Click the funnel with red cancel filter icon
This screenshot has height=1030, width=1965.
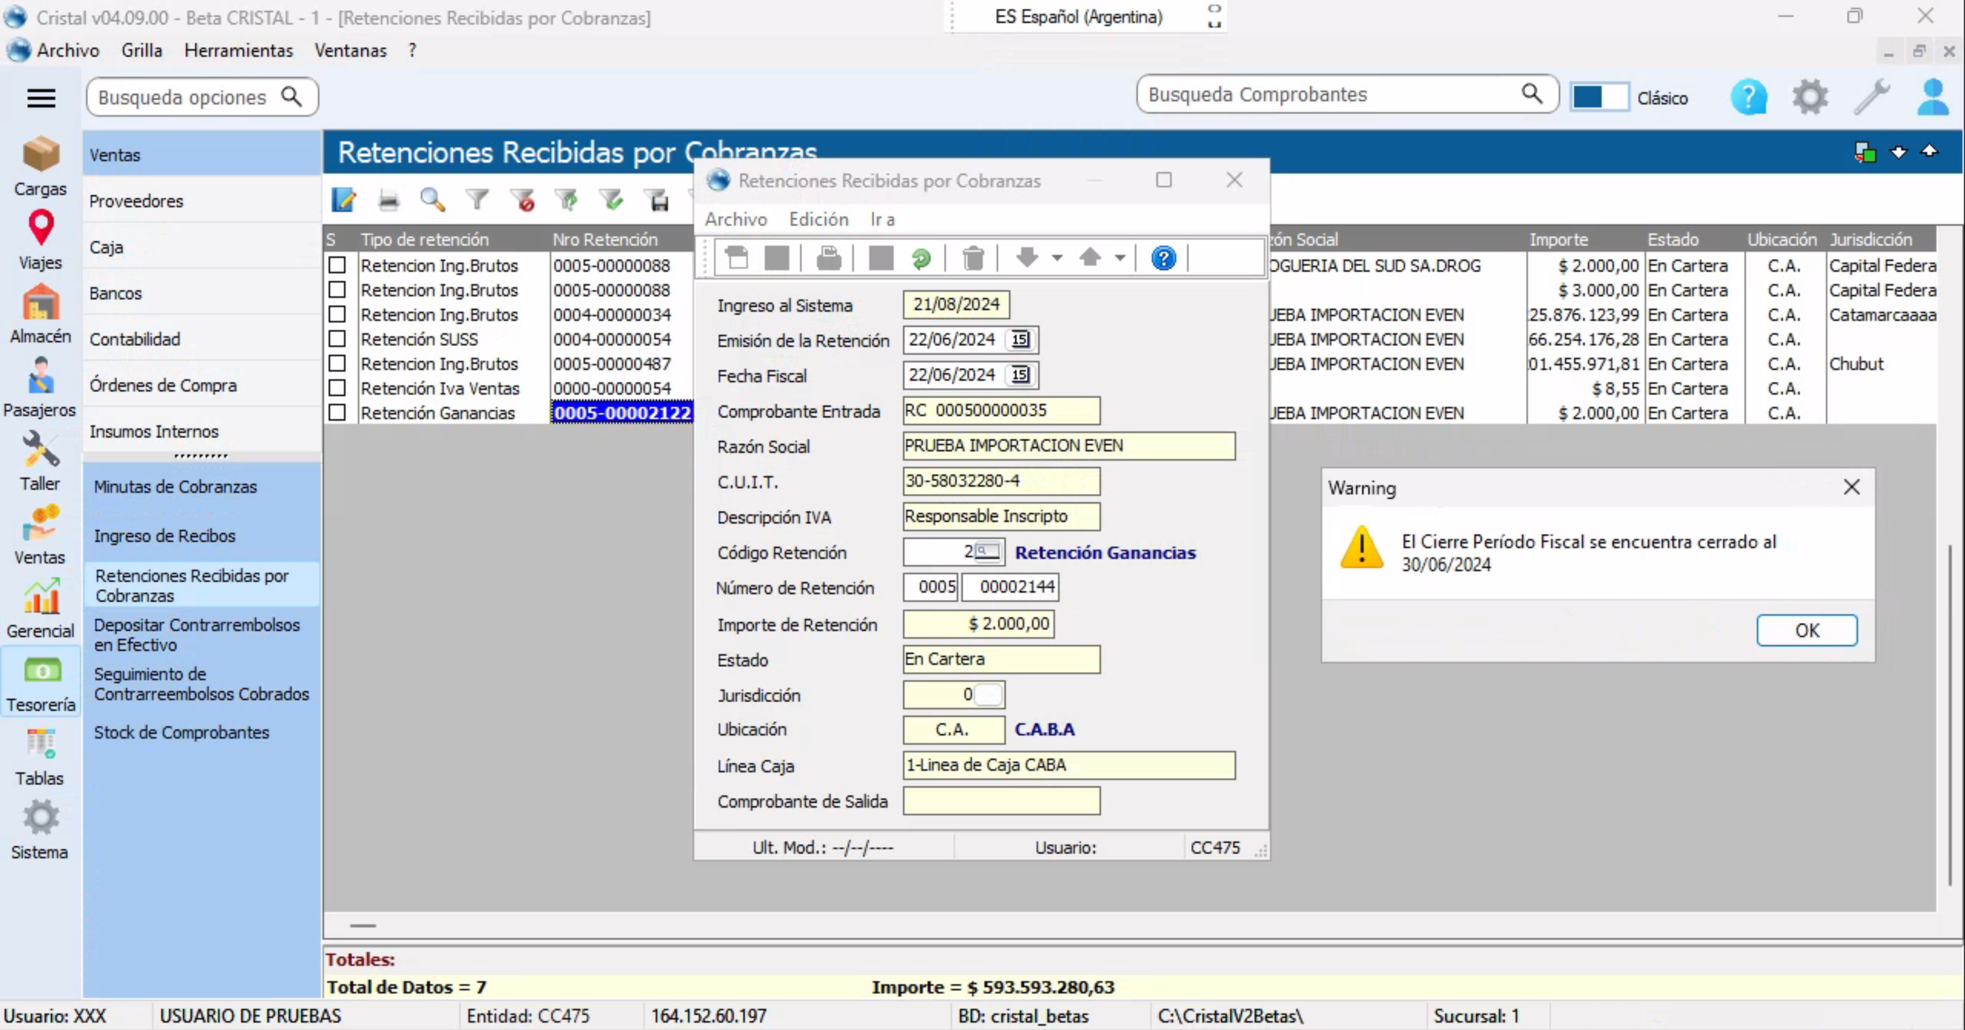pyautogui.click(x=523, y=201)
